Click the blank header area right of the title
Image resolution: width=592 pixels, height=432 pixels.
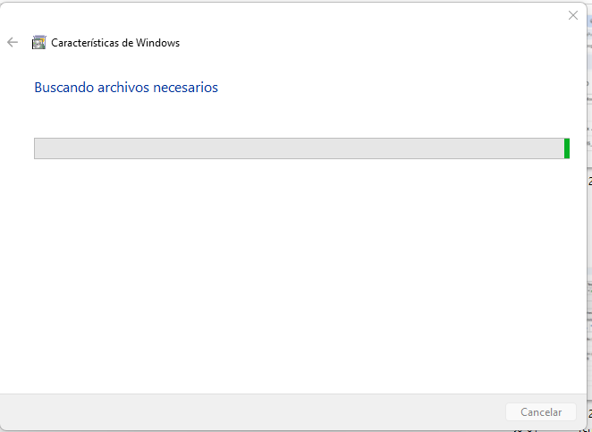376,42
